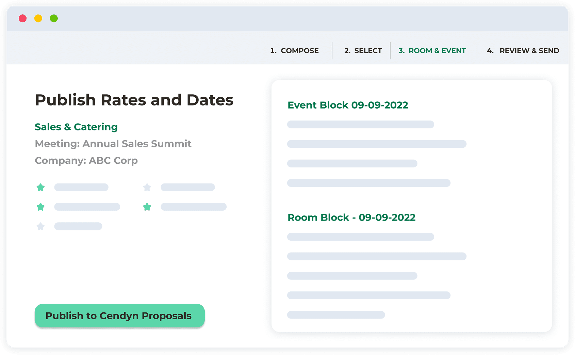
Task: Click the top green star in the left column
Action: pyautogui.click(x=40, y=187)
